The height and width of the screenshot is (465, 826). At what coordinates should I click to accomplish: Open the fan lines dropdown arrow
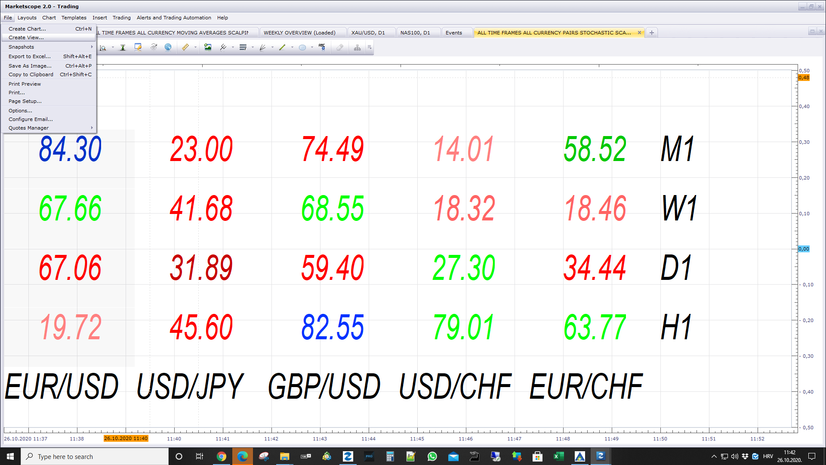272,47
